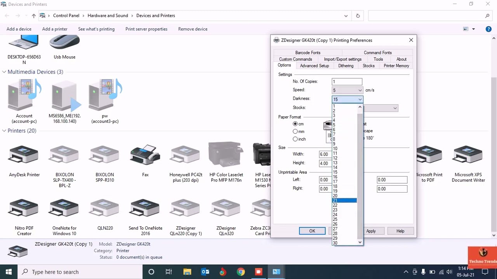
Task: Select the Nitro PDF Creator printer
Action: [24, 209]
